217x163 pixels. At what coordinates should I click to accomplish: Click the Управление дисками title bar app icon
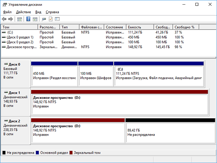tap(5, 5)
